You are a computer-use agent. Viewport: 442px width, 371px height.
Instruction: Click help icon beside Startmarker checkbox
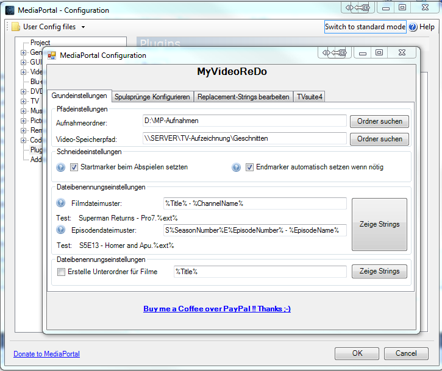point(60,168)
